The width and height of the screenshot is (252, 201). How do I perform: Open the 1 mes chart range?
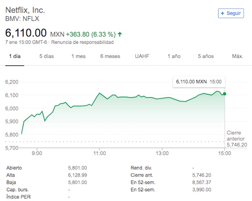coord(78,56)
